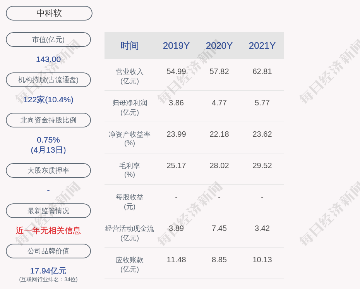This screenshot has width=360, height=289.
Task: Open the 最新监管情况 label pill
Action: [48, 211]
